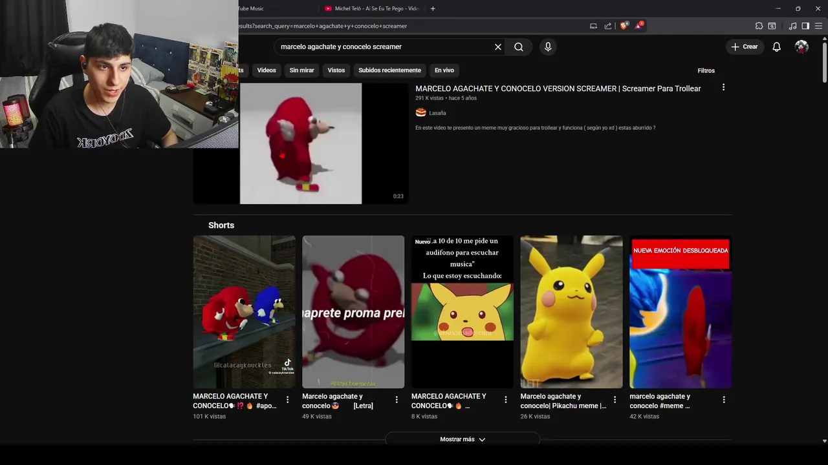Click the Shorts section heading
Viewport: 828px width, 465px height.
pyautogui.click(x=221, y=225)
